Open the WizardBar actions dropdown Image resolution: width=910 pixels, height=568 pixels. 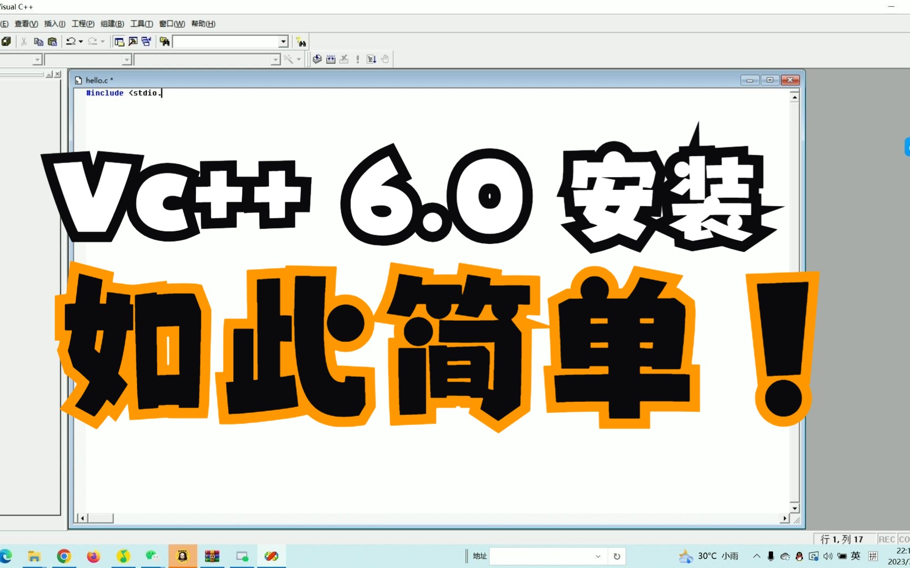click(x=298, y=59)
